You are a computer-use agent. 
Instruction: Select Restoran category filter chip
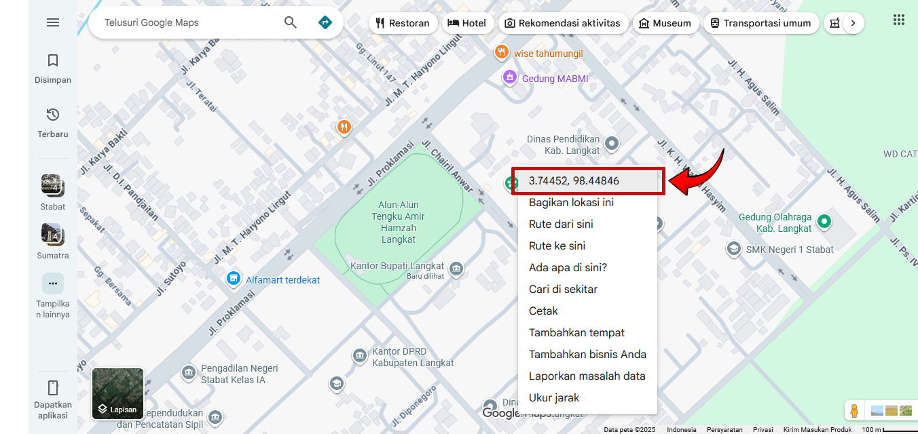(x=403, y=23)
